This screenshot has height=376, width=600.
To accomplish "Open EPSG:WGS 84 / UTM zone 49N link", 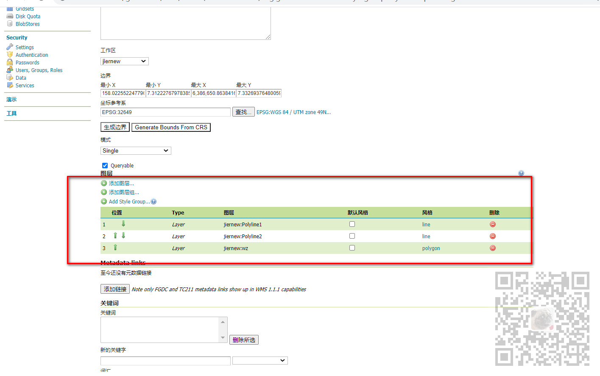I will 293,112.
